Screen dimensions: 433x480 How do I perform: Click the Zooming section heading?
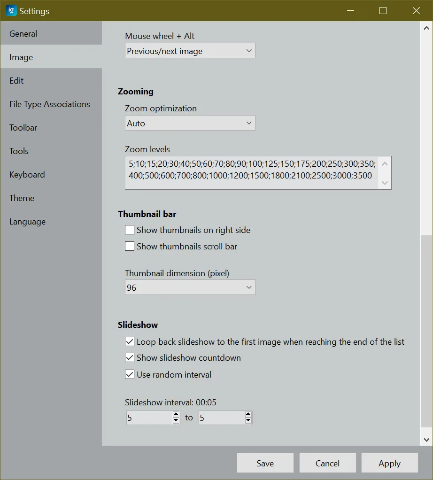point(136,92)
